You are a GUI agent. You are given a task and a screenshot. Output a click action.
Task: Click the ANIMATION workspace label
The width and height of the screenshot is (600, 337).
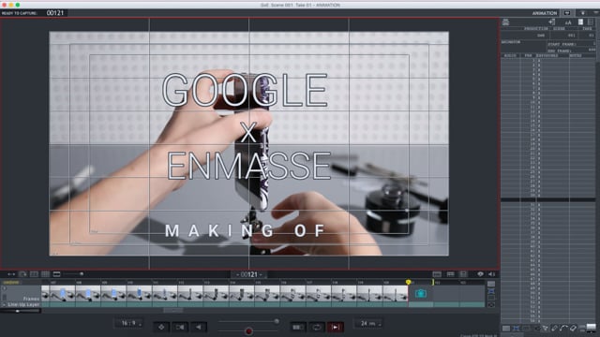(x=545, y=13)
